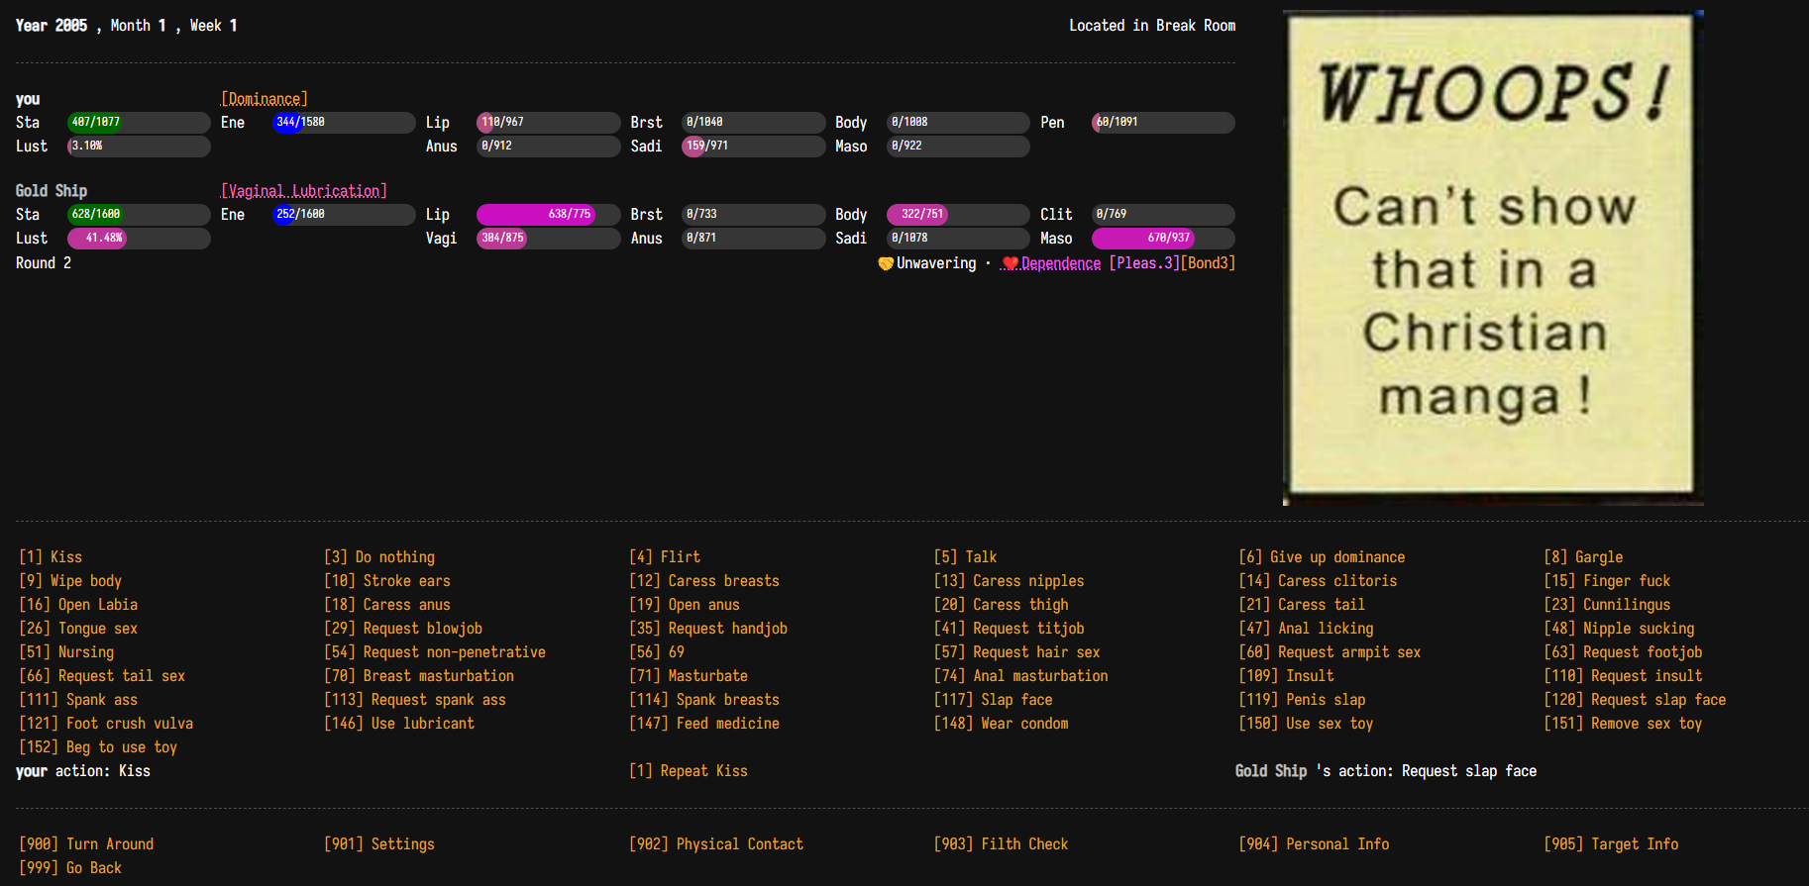Click the heart icon beside Dependence
The image size is (1809, 886).
tap(1011, 263)
